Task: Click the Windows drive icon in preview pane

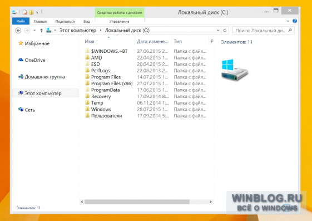Action: [235, 70]
